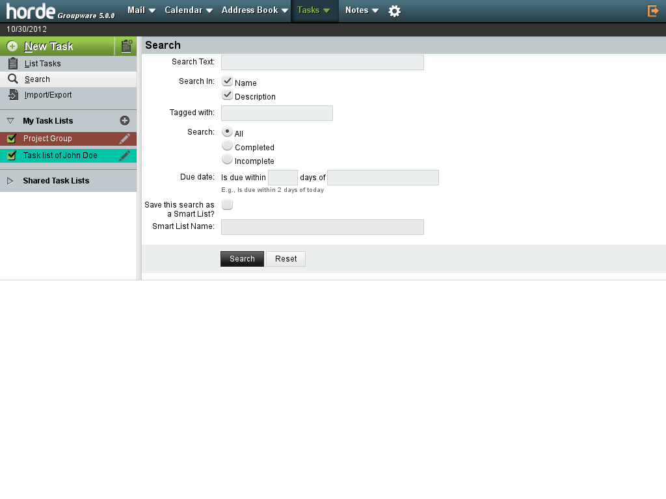This screenshot has height=499, width=666.
Task: Open Import/Export page
Action: [48, 95]
